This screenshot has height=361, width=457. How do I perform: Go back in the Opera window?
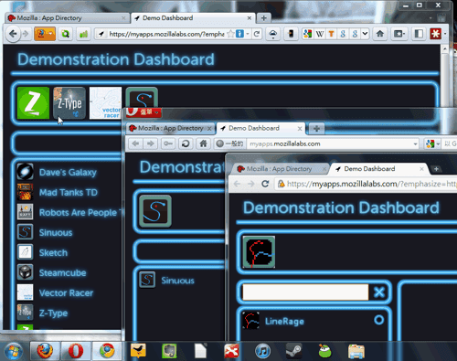coord(136,143)
